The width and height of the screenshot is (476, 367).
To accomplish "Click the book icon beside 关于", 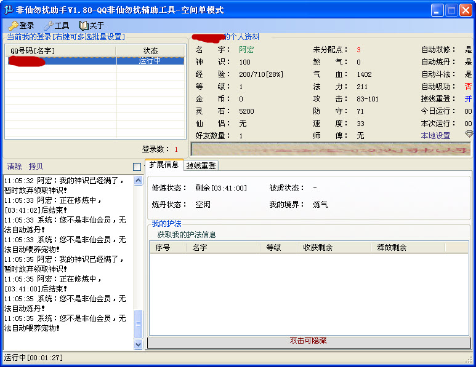I will (83, 26).
